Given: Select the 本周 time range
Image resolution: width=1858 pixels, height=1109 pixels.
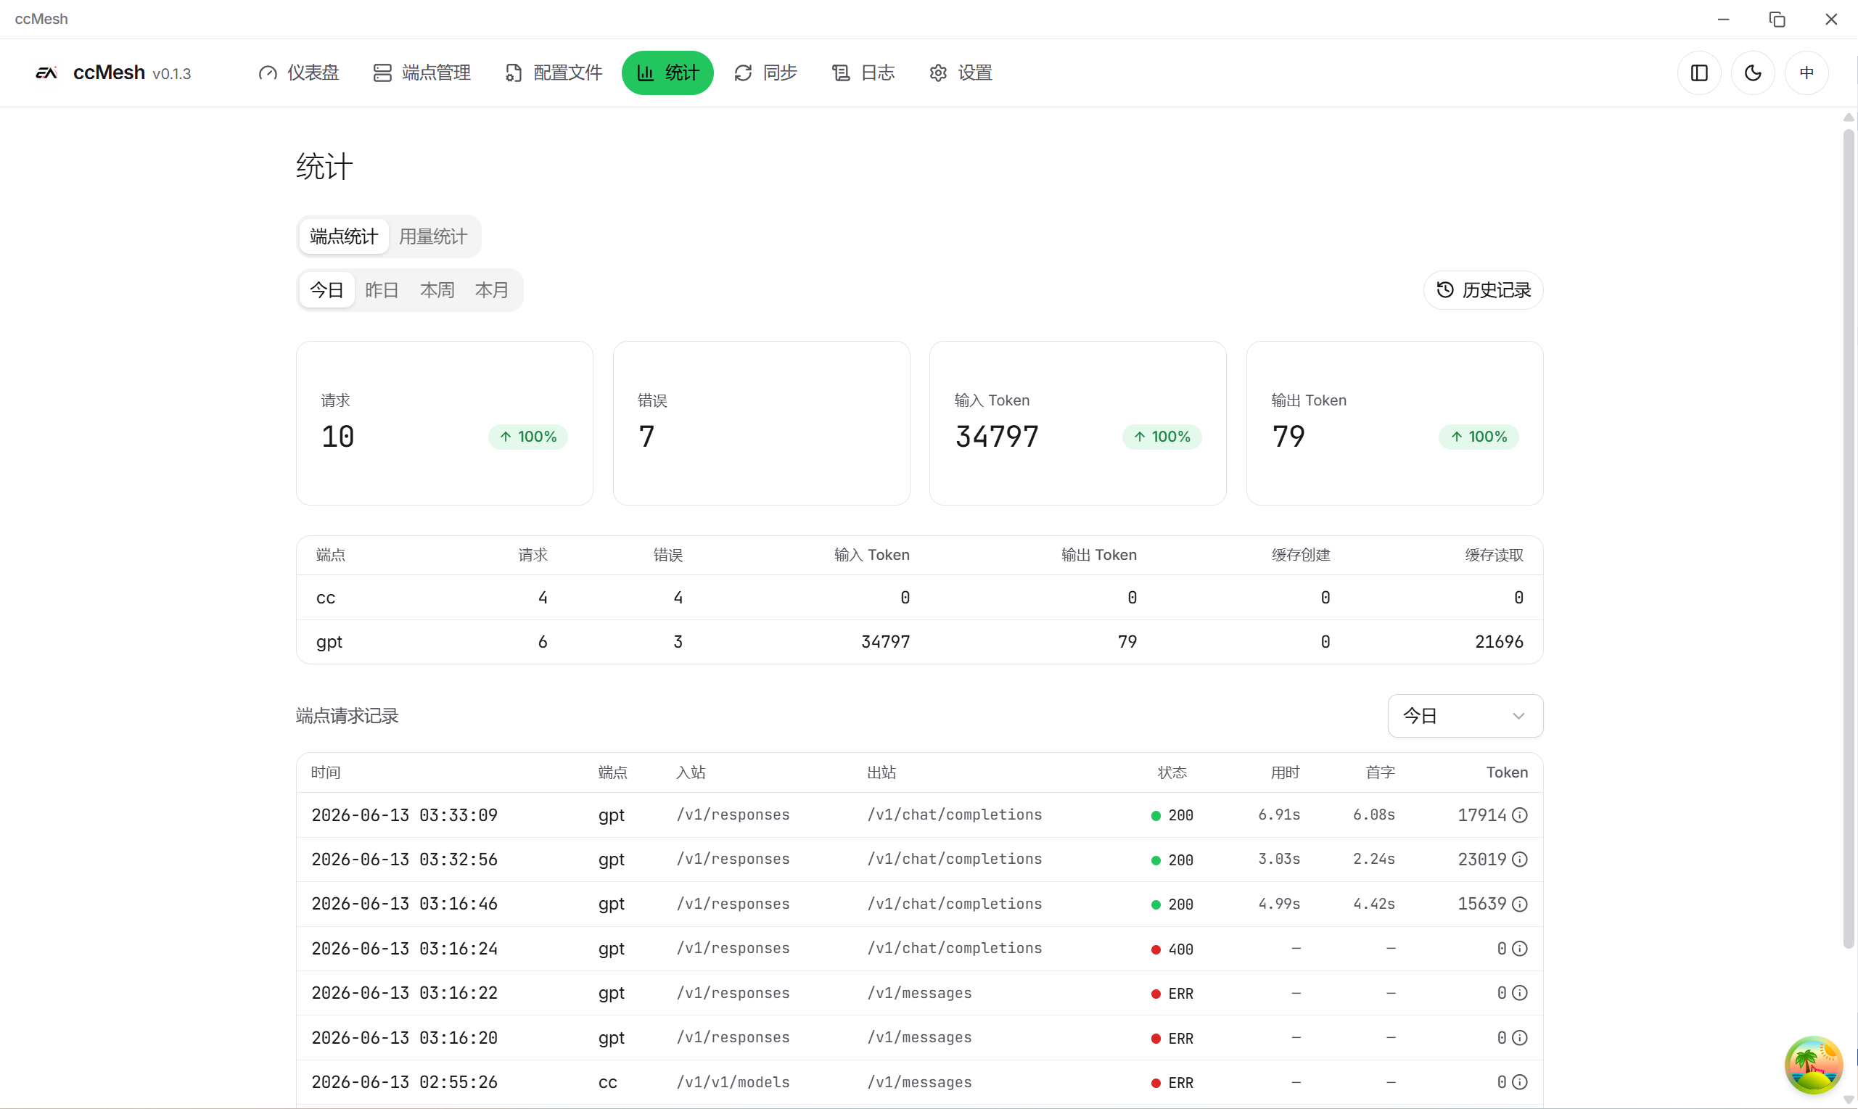Looking at the screenshot, I should 437,290.
